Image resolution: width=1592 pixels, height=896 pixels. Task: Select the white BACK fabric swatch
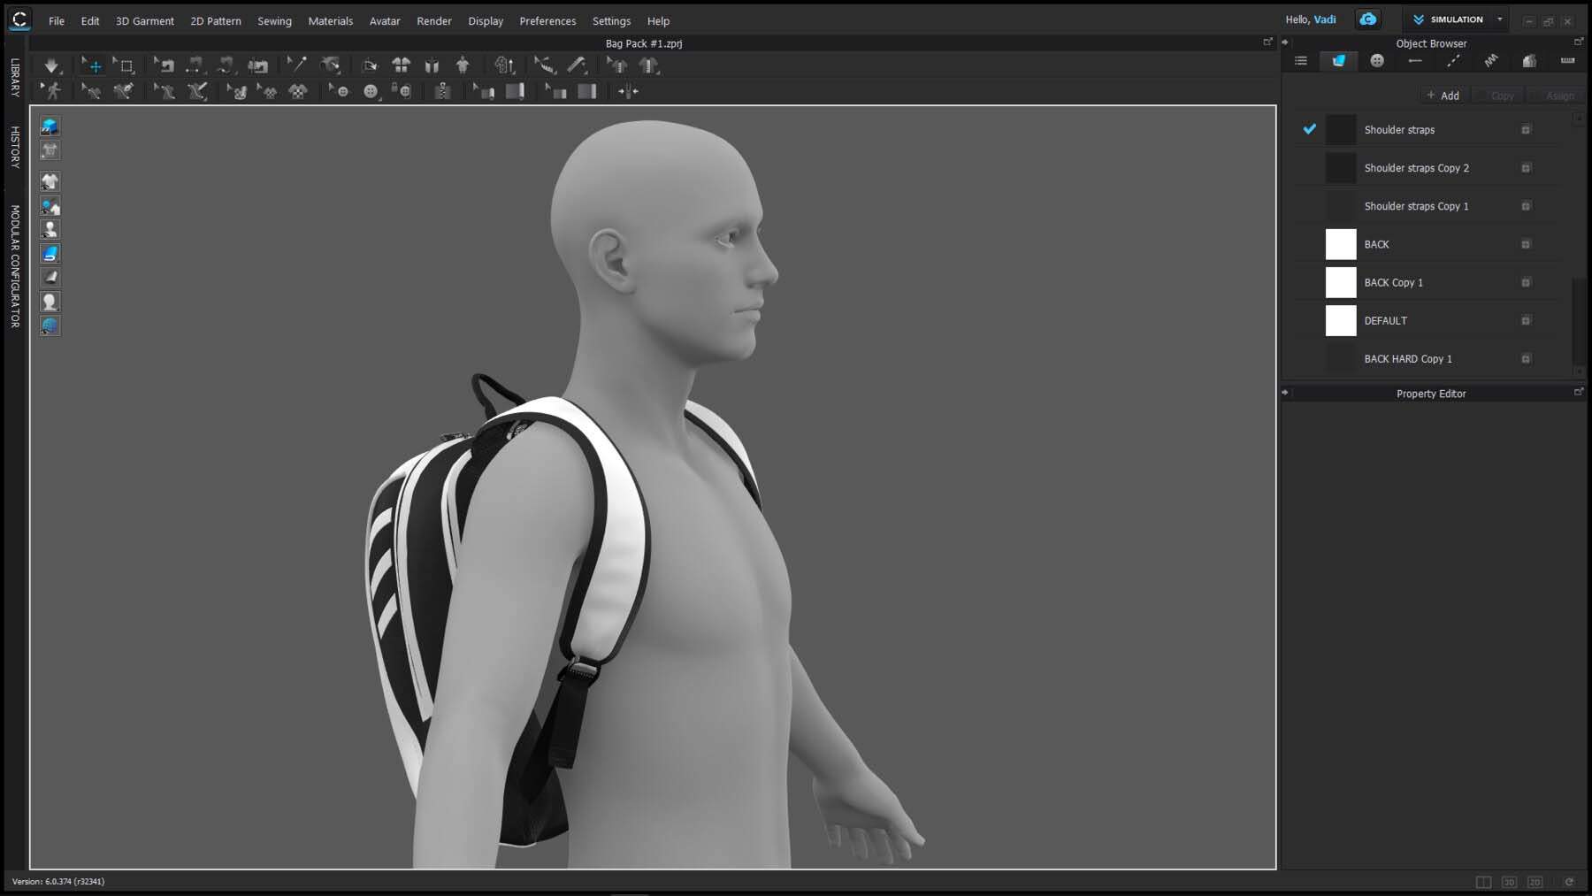[x=1341, y=244]
